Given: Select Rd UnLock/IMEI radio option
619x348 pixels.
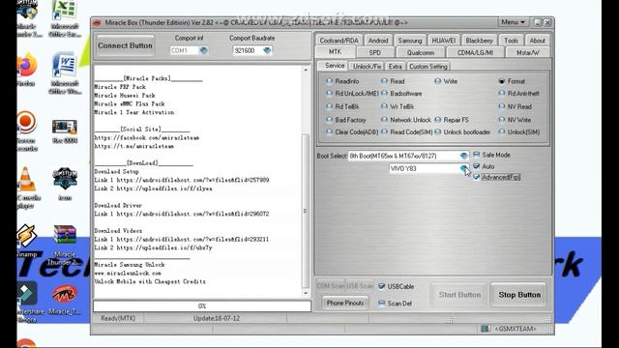Looking at the screenshot, I should [x=352, y=94].
